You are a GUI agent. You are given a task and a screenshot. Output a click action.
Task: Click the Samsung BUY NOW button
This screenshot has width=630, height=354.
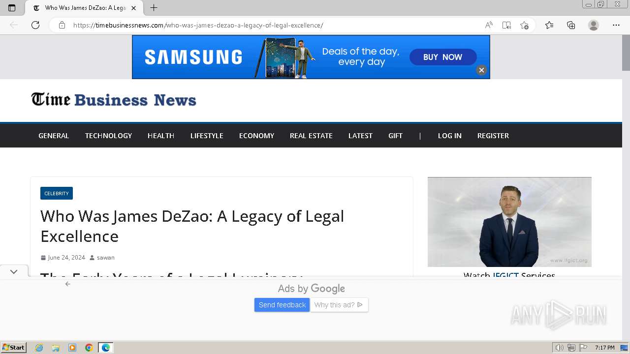pyautogui.click(x=443, y=57)
